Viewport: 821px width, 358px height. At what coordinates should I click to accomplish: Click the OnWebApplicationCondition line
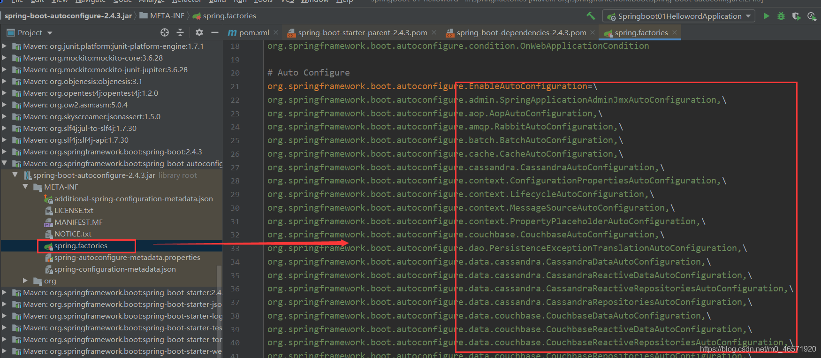(458, 46)
